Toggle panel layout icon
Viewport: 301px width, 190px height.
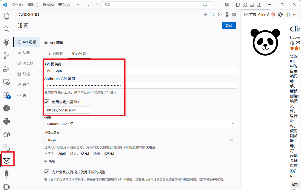coord(252,5)
